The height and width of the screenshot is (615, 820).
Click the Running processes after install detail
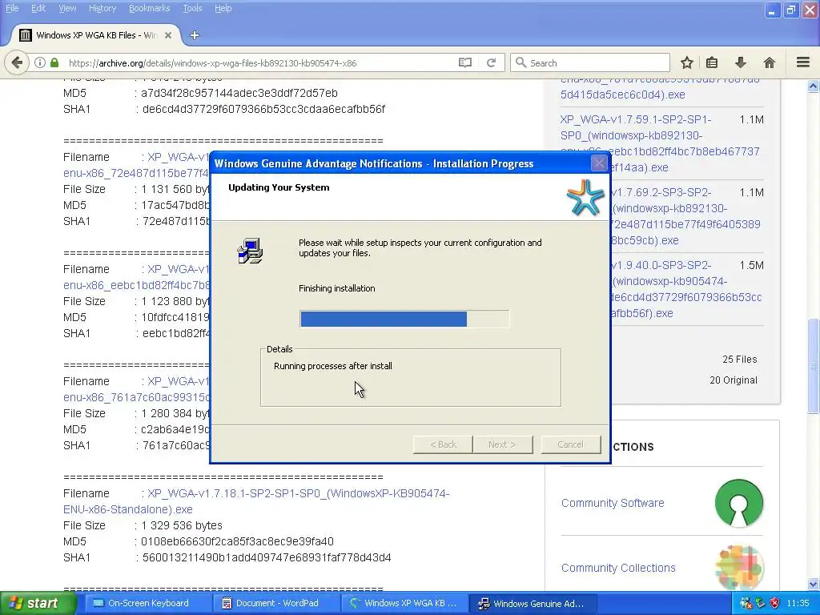(x=332, y=366)
